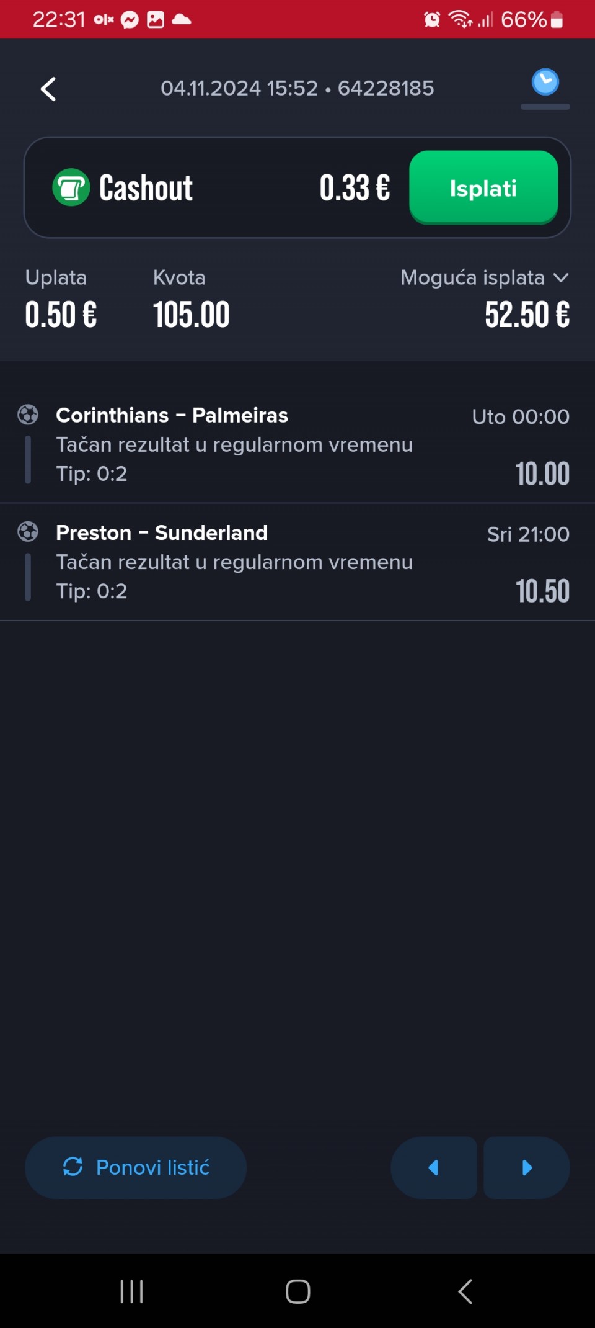
Task: Tap the green Cashout logo icon
Action: [71, 187]
